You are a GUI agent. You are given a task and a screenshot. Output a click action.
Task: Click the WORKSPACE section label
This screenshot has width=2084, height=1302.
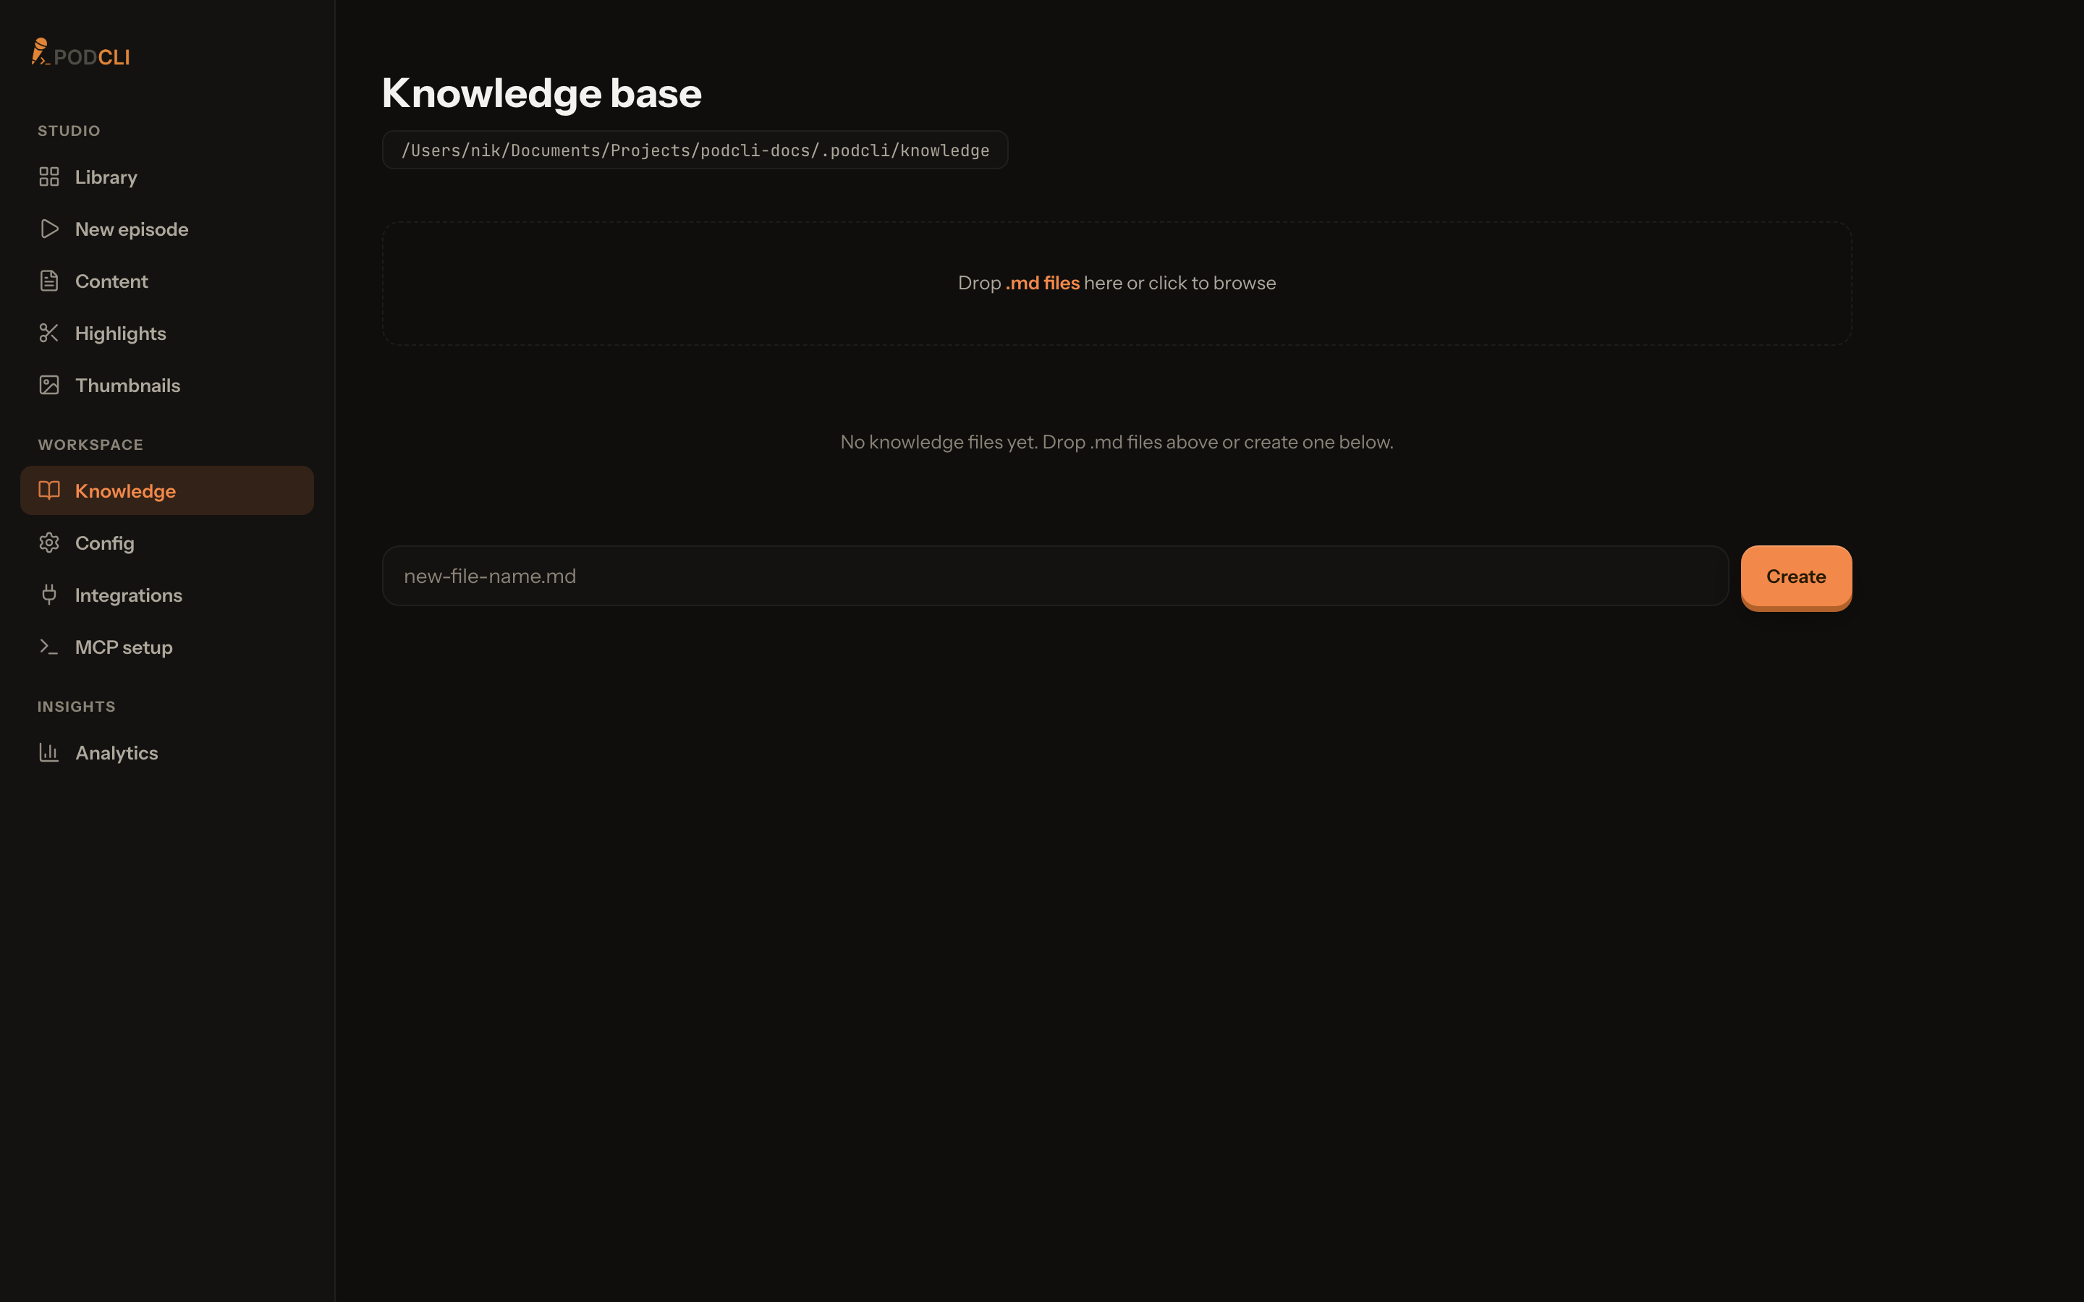click(90, 445)
